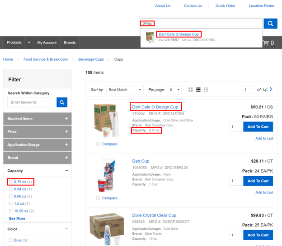
Task: Go to Beverage Cups breadcrumb
Action: [x=91, y=59]
